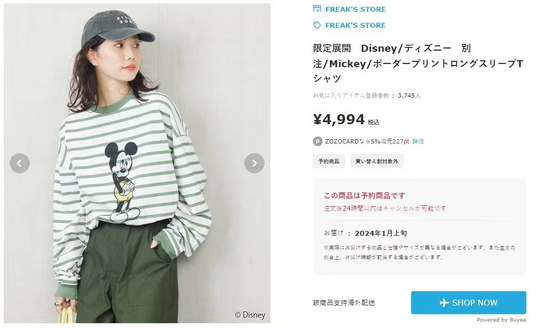Click the ¥4,994 price

click(x=339, y=120)
